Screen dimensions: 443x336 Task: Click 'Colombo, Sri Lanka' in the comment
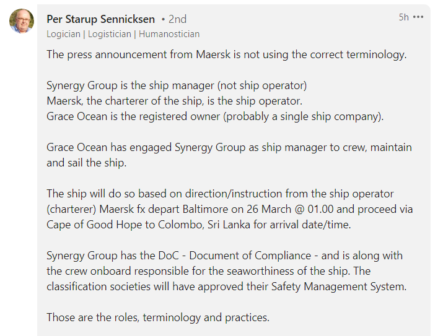tap(195, 225)
